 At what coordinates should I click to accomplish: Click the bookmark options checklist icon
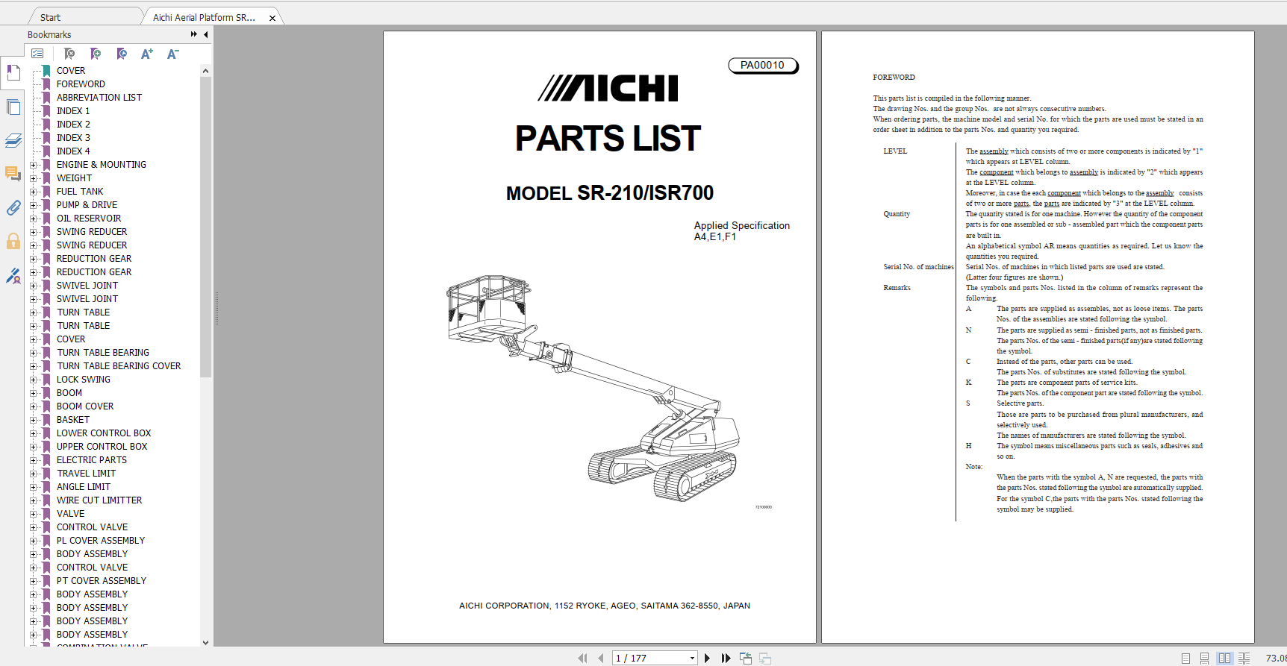[37, 54]
